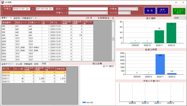This screenshot has width=187, height=106.
Task: Select the セル別 summary tab
Action: (19, 64)
